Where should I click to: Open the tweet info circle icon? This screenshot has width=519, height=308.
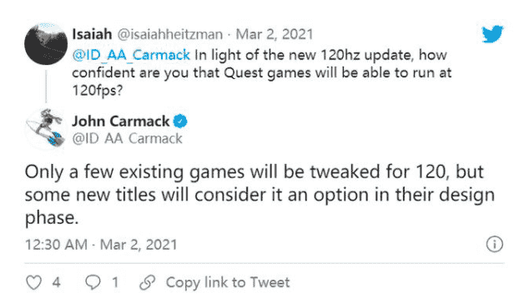pos(495,244)
